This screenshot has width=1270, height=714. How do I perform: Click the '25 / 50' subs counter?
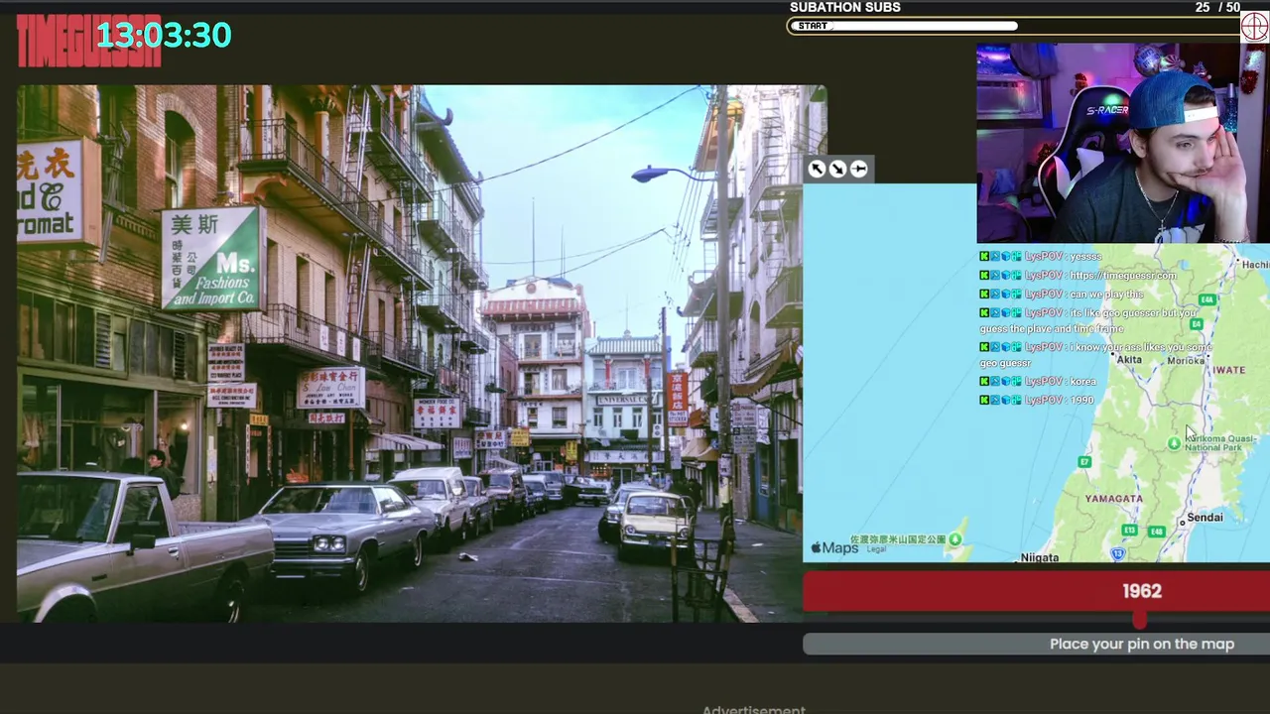1217,7
